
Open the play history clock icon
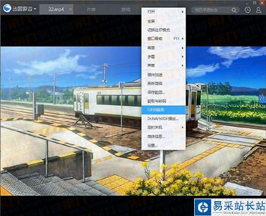coord(247,10)
